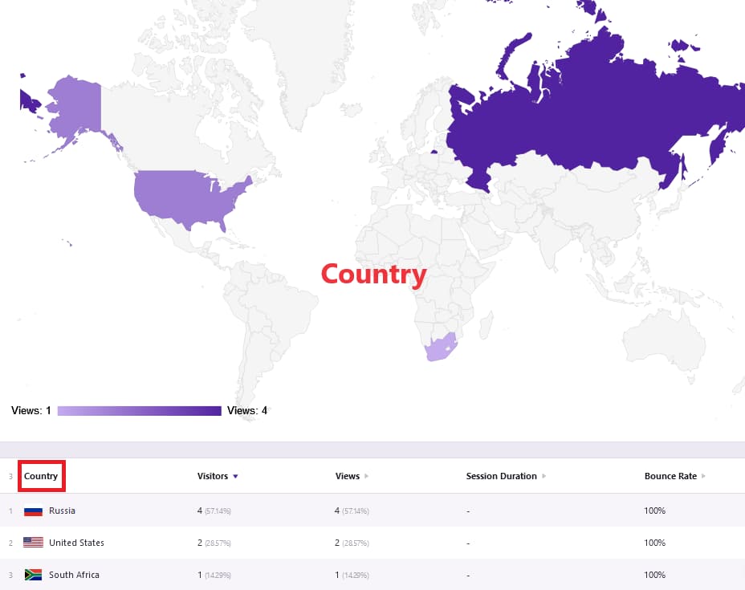Viewport: 745px width, 590px height.
Task: Open the United States row name
Action: click(x=76, y=543)
